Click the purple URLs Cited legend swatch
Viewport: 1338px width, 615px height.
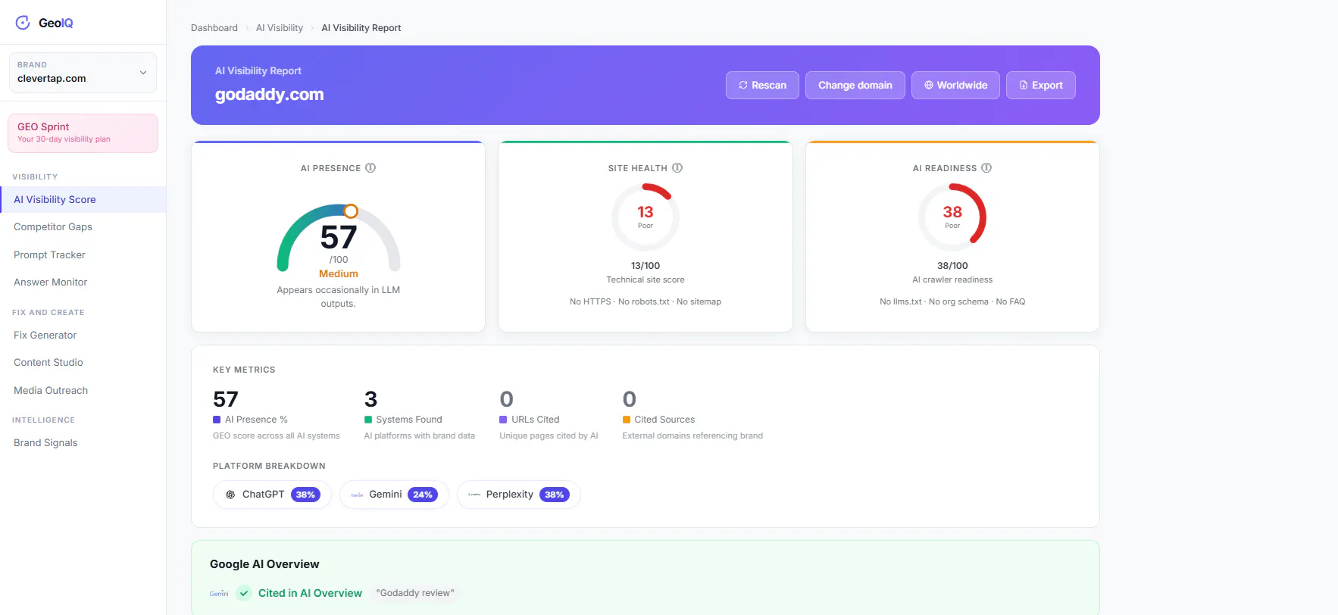(x=503, y=420)
